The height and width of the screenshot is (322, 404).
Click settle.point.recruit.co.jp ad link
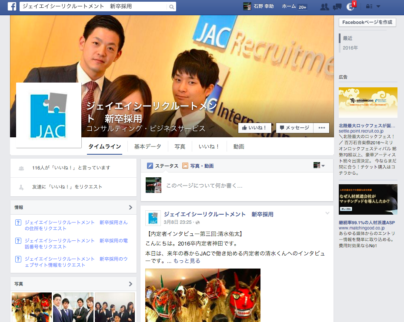click(x=361, y=131)
